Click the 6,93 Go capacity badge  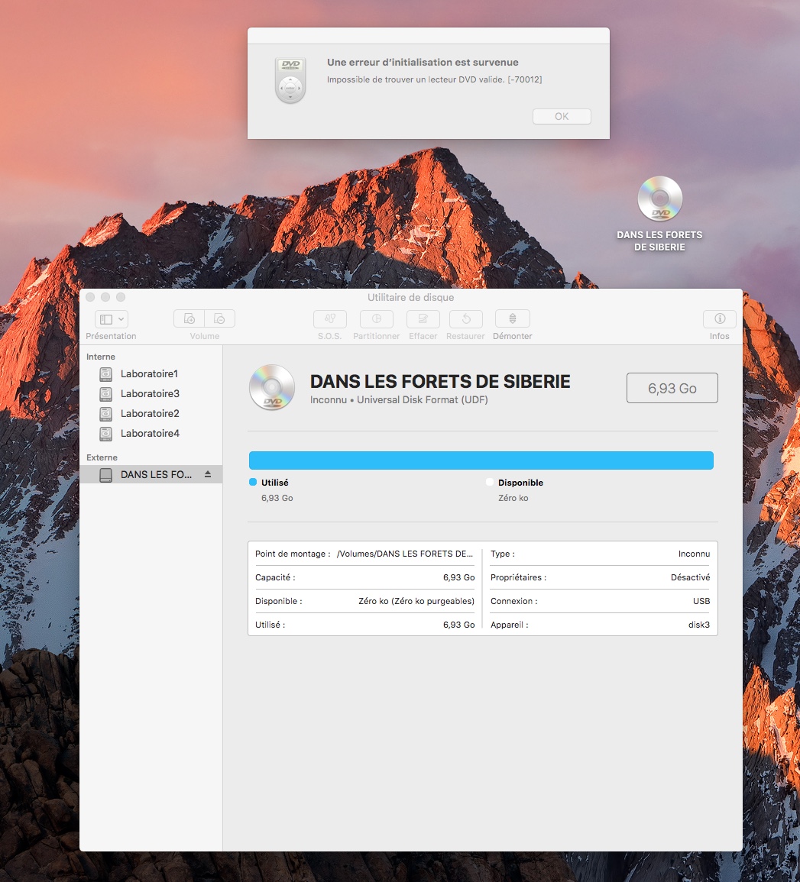tap(672, 388)
